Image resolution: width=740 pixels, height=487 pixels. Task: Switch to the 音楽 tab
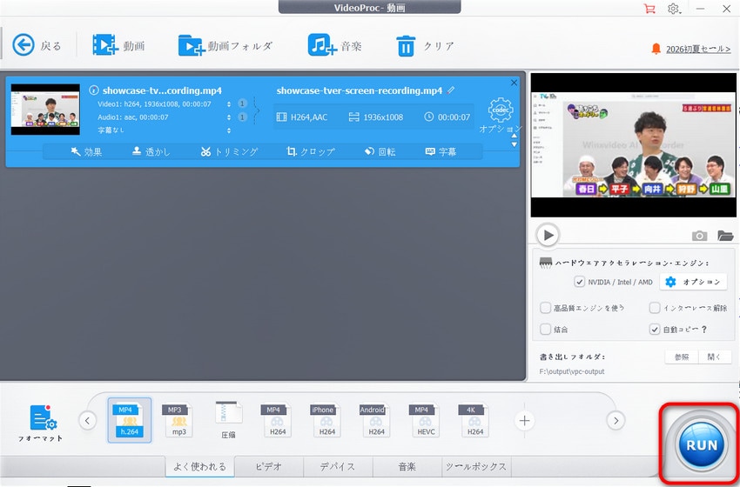click(407, 467)
